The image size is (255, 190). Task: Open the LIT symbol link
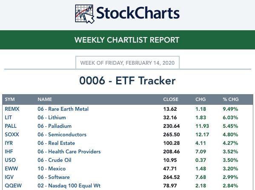[8, 118]
